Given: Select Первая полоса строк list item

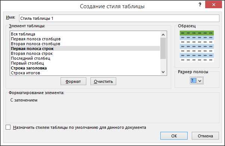Looking at the screenshot, I should [85, 49].
